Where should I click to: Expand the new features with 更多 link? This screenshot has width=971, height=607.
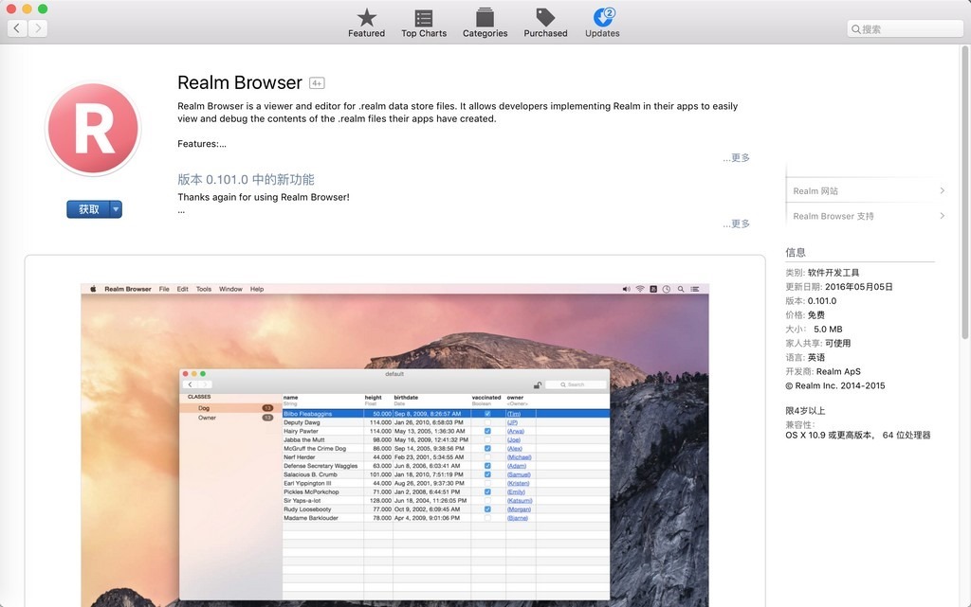pyautogui.click(x=736, y=223)
